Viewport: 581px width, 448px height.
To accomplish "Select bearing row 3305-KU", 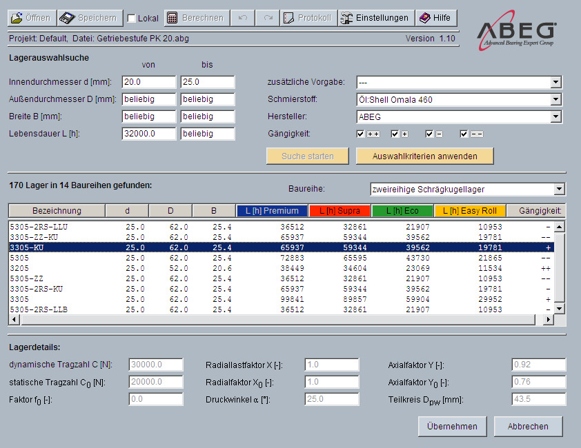I will 282,247.
